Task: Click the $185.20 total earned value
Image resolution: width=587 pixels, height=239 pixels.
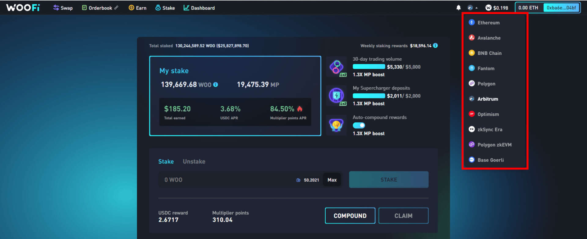Action: (x=177, y=109)
